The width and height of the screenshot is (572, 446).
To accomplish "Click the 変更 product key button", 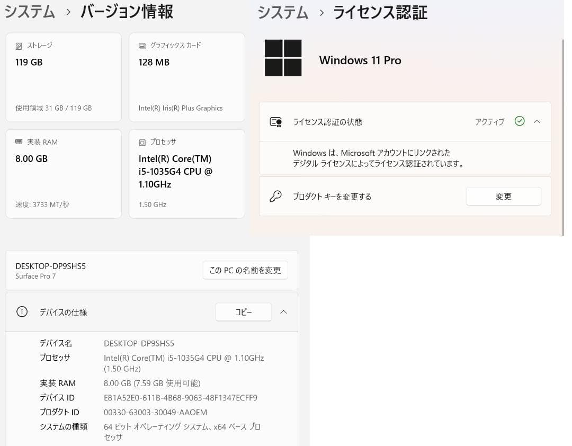I will pyautogui.click(x=504, y=197).
